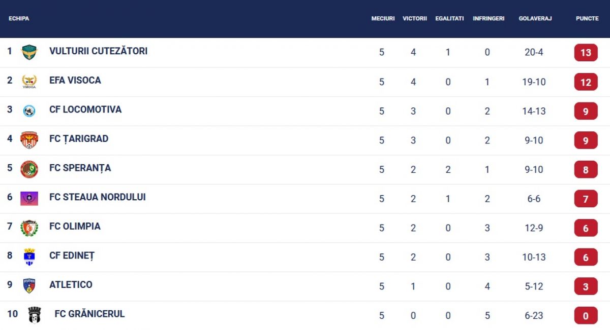Image resolution: width=610 pixels, height=330 pixels.
Task: Click the Golaveraj column header
Action: (x=535, y=18)
